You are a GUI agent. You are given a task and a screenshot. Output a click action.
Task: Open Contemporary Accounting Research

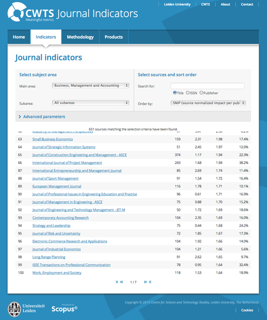click(x=60, y=218)
